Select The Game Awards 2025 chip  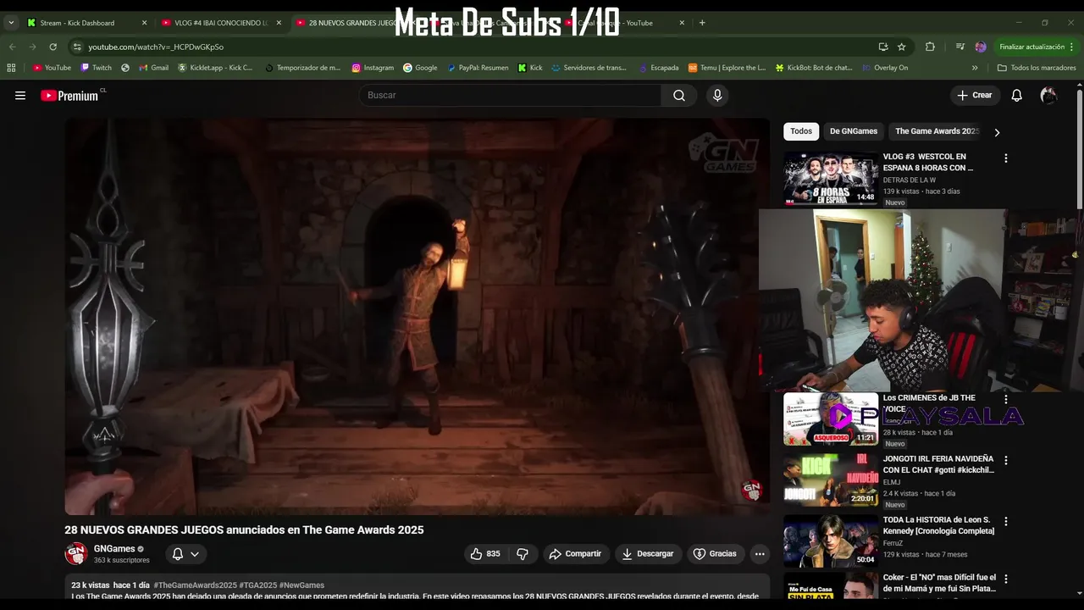click(x=937, y=131)
